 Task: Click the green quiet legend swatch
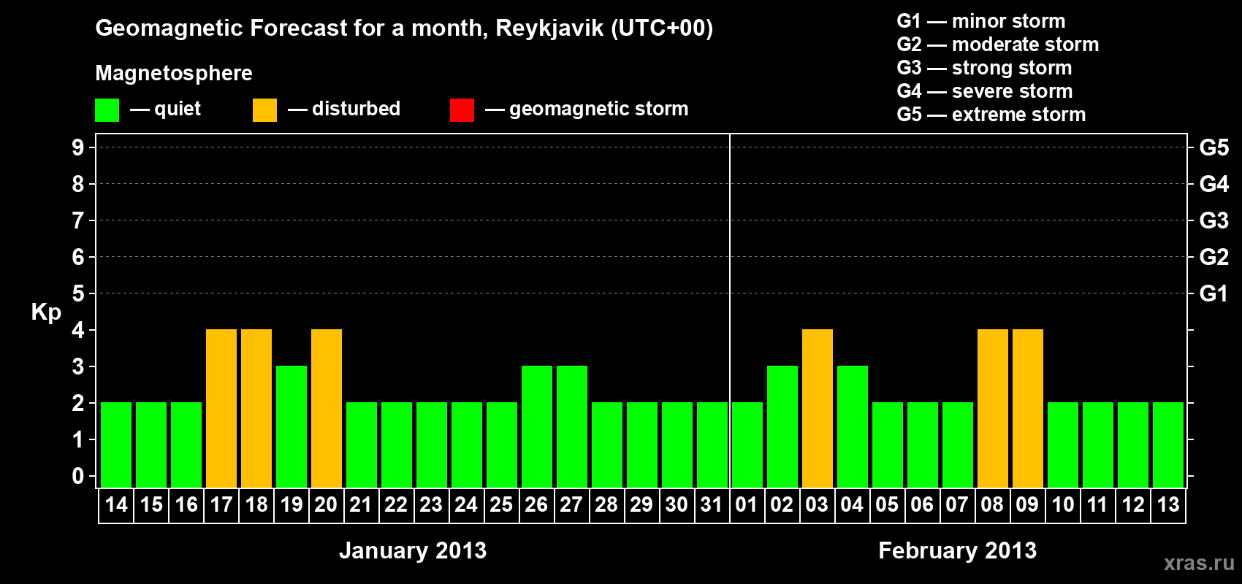click(107, 110)
